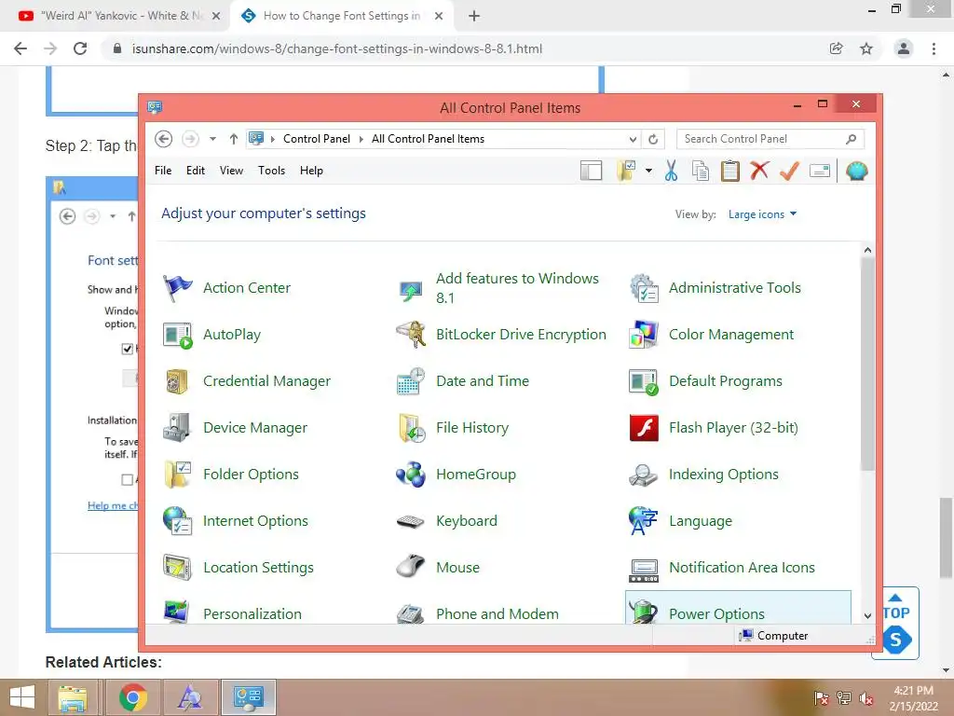Viewport: 954px width, 716px height.
Task: Open the Folder Options icon
Action: [177, 475]
